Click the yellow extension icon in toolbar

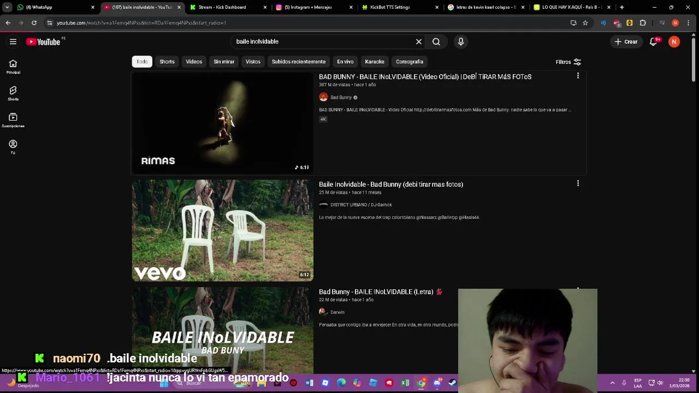click(630, 23)
